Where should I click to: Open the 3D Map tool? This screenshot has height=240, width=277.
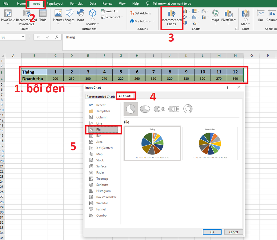246,17
